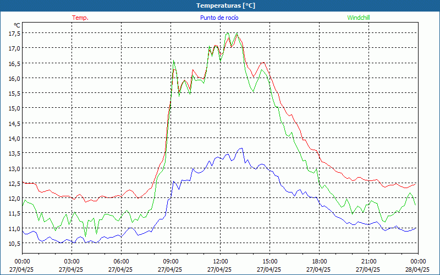Image resolution: width=440 pixels, height=275 pixels.
Task: Click the 10,5 y-axis label
Action: pos(14,243)
